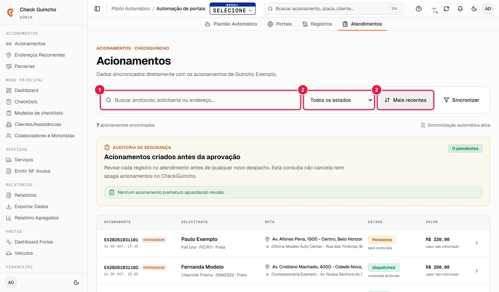Click the refresh sync icon in header

[446, 9]
